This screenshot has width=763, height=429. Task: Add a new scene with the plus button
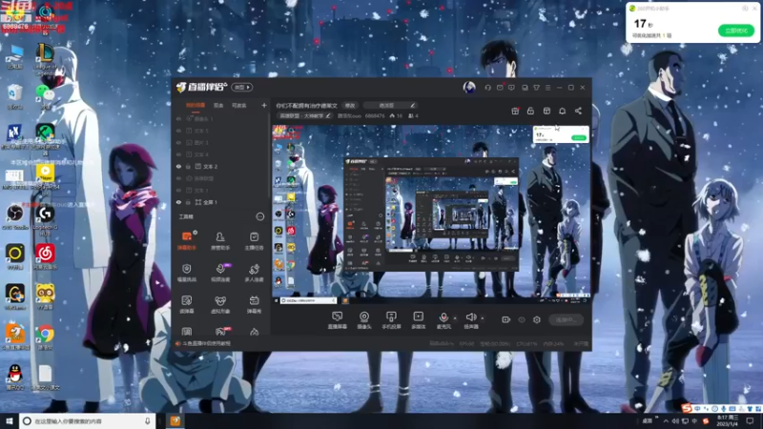point(264,105)
